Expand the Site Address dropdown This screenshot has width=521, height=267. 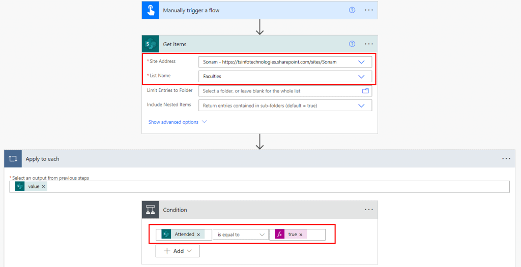361,62
